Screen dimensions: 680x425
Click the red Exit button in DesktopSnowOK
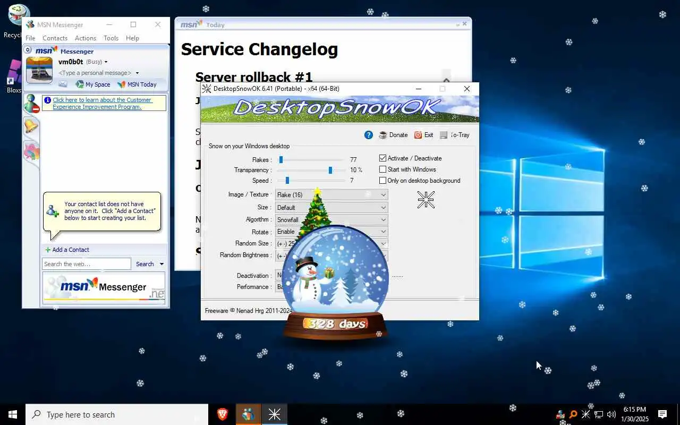[424, 135]
